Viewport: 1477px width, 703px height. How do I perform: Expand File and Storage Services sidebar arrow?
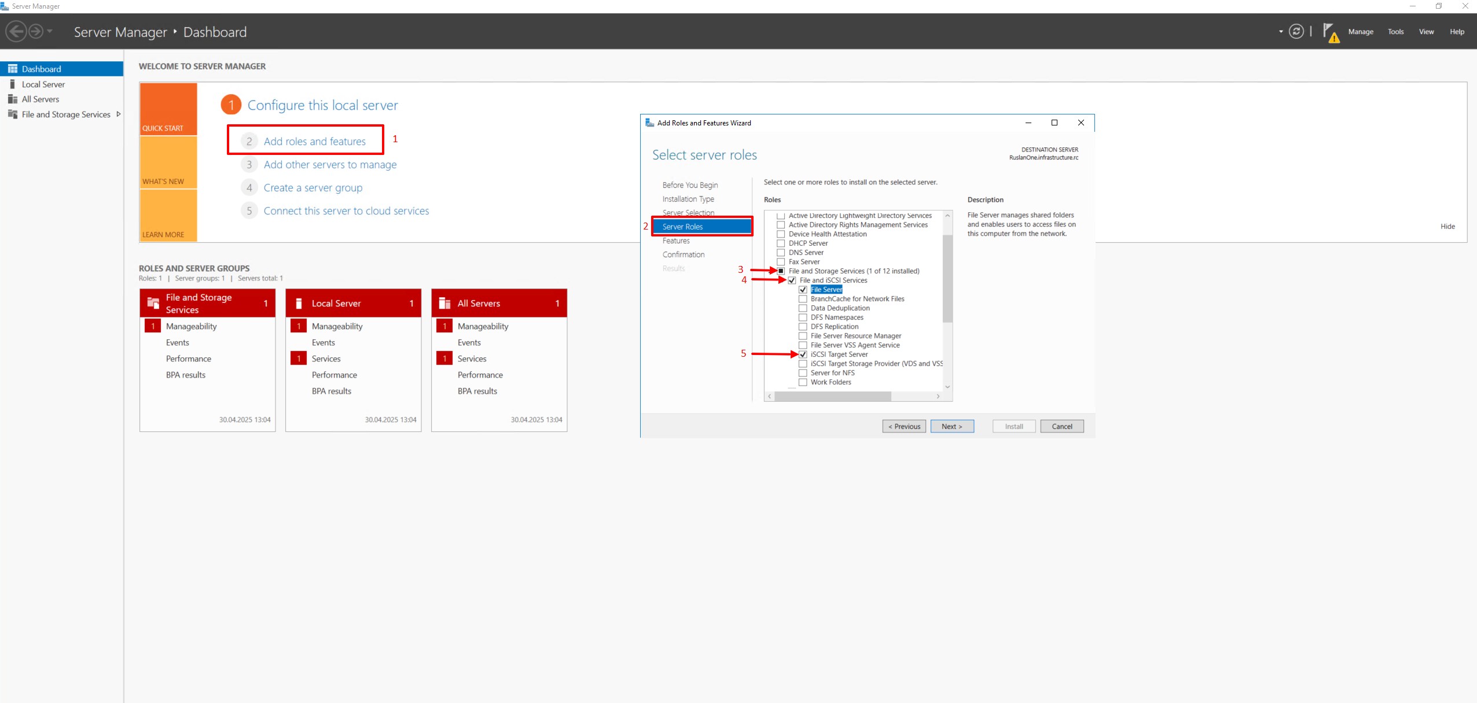tap(119, 114)
